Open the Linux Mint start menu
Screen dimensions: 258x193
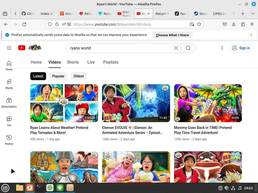click(x=5, y=188)
